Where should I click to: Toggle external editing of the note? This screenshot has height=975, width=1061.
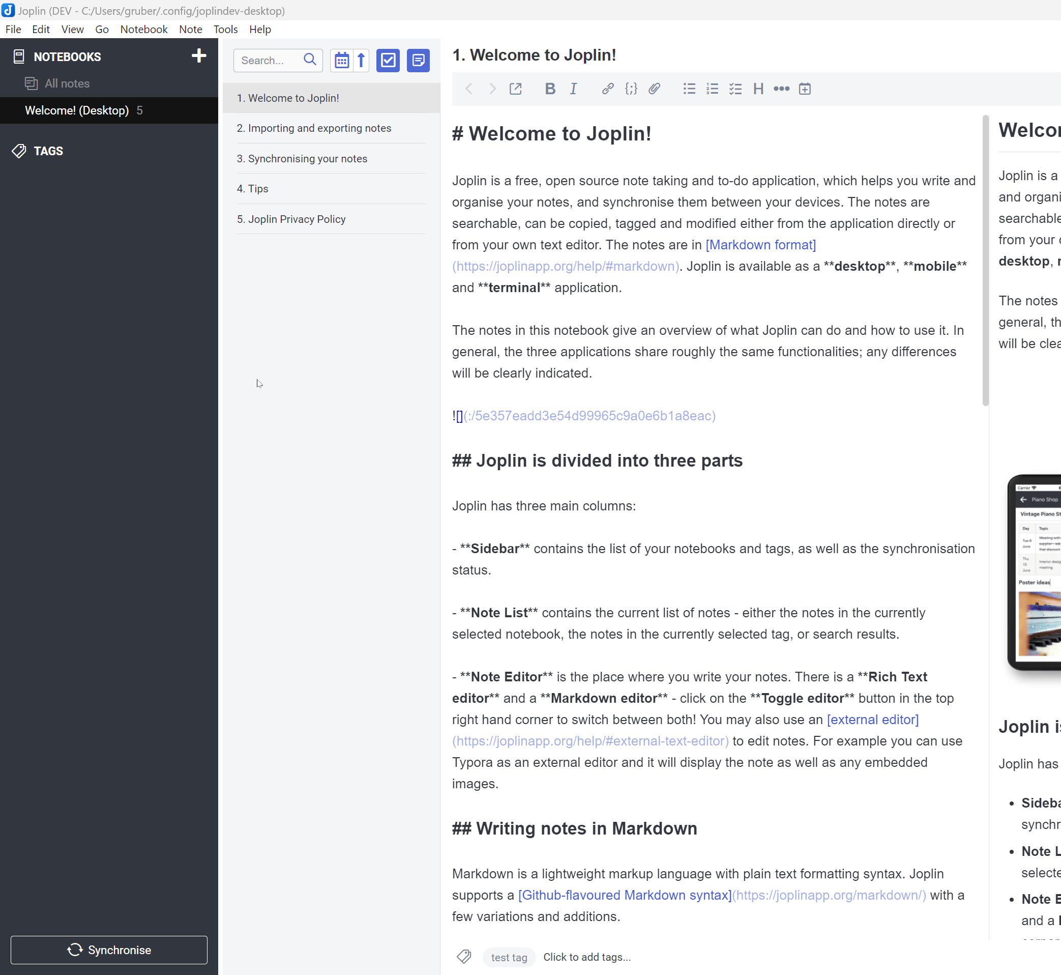pyautogui.click(x=515, y=89)
